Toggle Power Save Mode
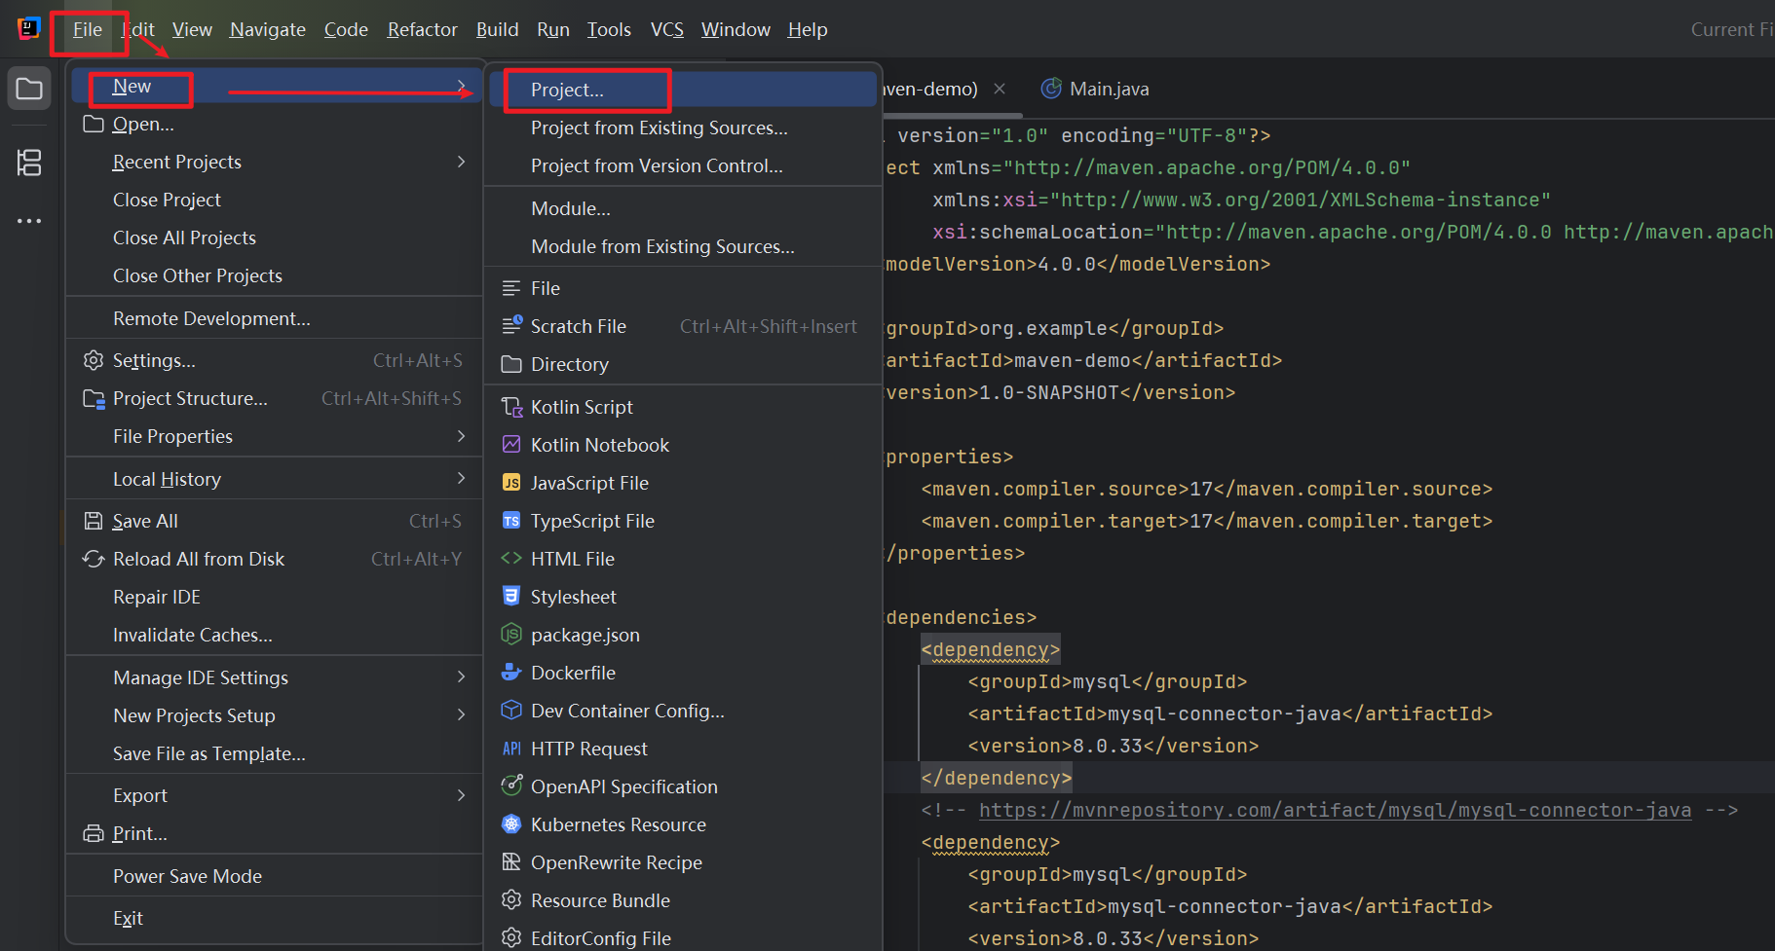 pos(274,876)
